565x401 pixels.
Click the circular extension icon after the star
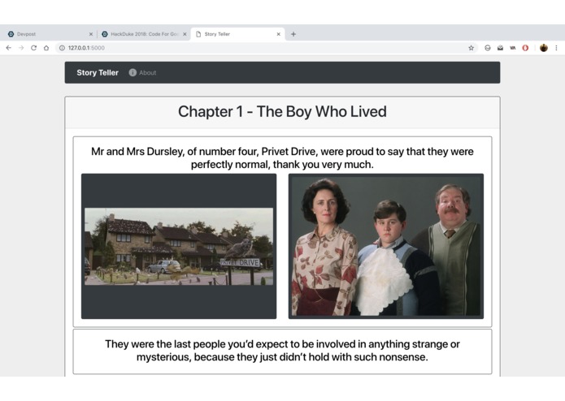pos(488,48)
